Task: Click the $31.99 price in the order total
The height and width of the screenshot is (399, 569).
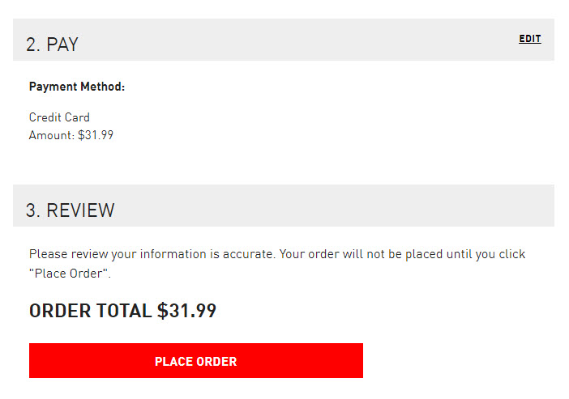Action: (186, 311)
